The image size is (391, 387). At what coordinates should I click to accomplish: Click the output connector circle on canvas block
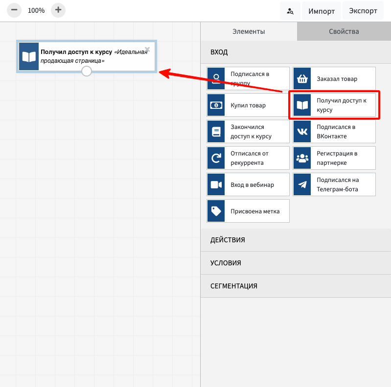87,71
